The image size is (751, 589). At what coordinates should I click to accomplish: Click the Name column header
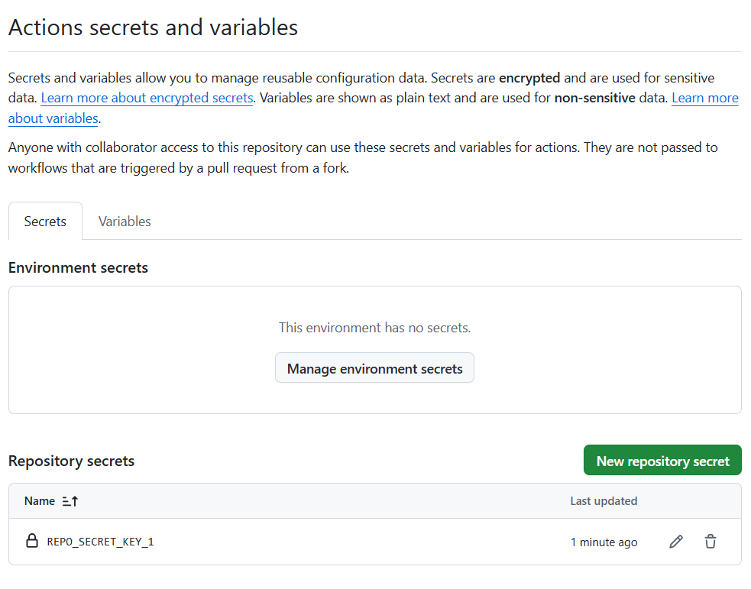(40, 501)
